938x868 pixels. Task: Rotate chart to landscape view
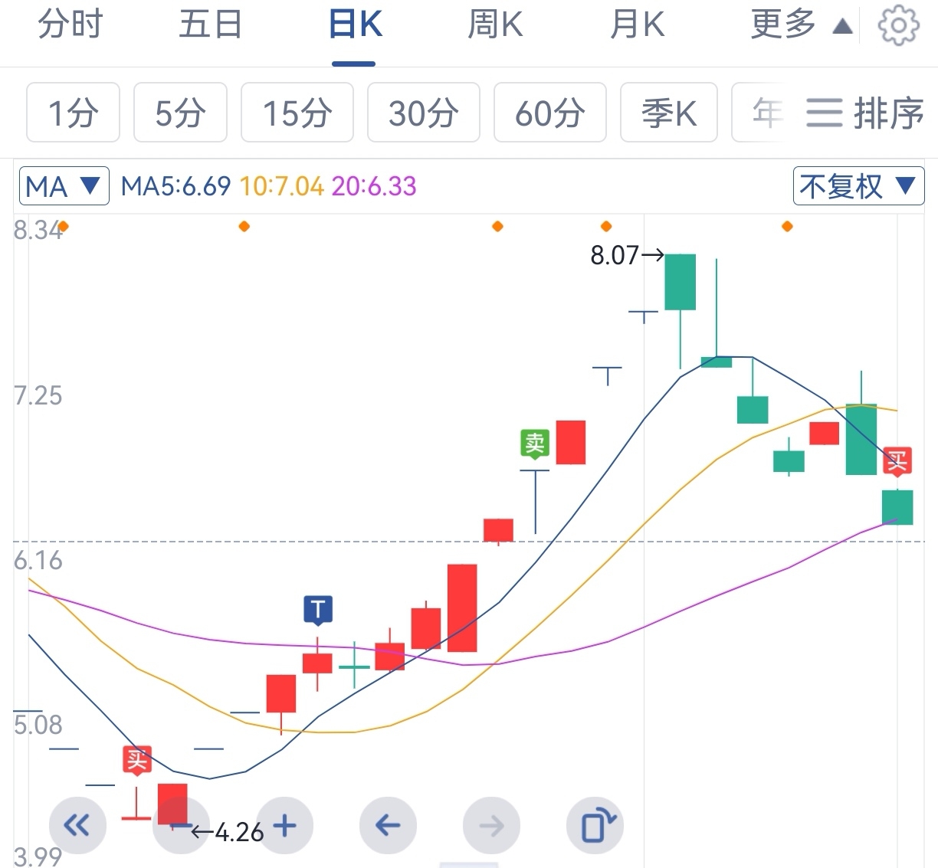595,825
